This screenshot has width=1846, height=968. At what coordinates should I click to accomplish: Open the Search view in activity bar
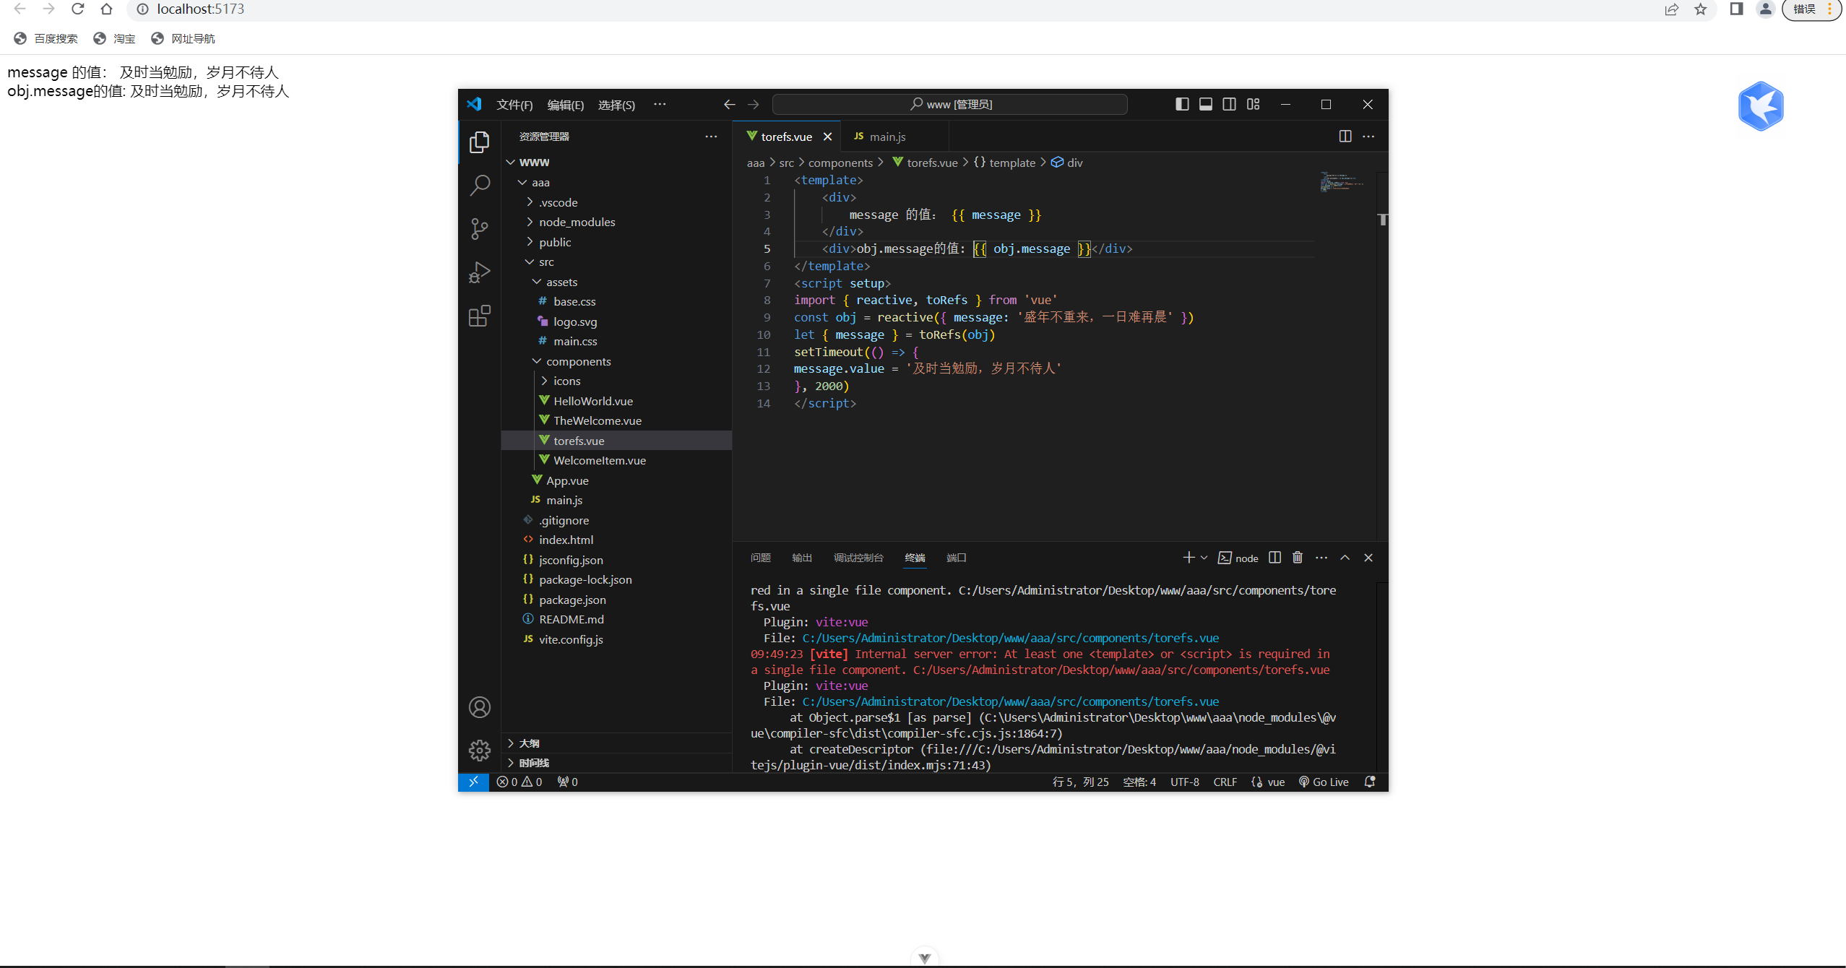(x=479, y=186)
